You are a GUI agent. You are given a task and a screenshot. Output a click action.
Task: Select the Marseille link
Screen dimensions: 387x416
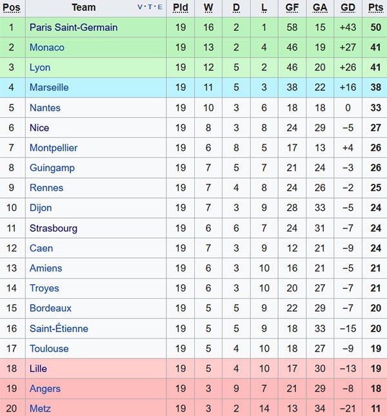(49, 88)
